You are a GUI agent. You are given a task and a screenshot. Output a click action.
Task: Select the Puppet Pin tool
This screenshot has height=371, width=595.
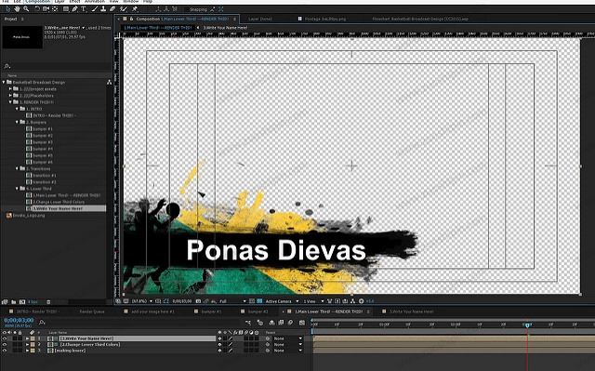135,8
